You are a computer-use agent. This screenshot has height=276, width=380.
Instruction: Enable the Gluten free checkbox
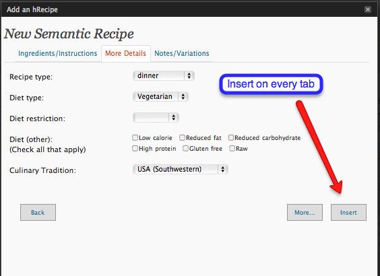point(185,148)
